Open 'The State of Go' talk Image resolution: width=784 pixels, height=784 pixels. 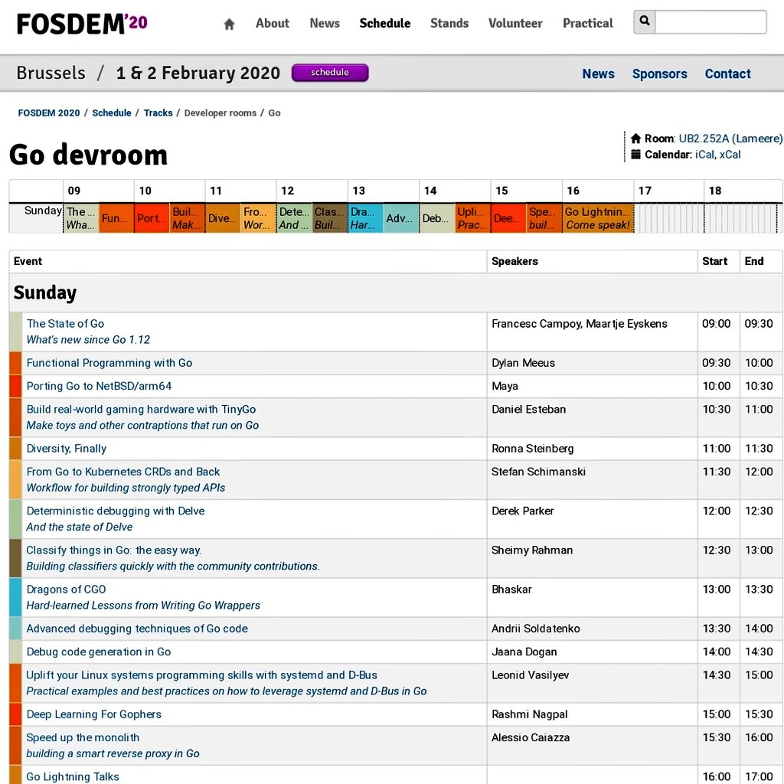(x=66, y=324)
